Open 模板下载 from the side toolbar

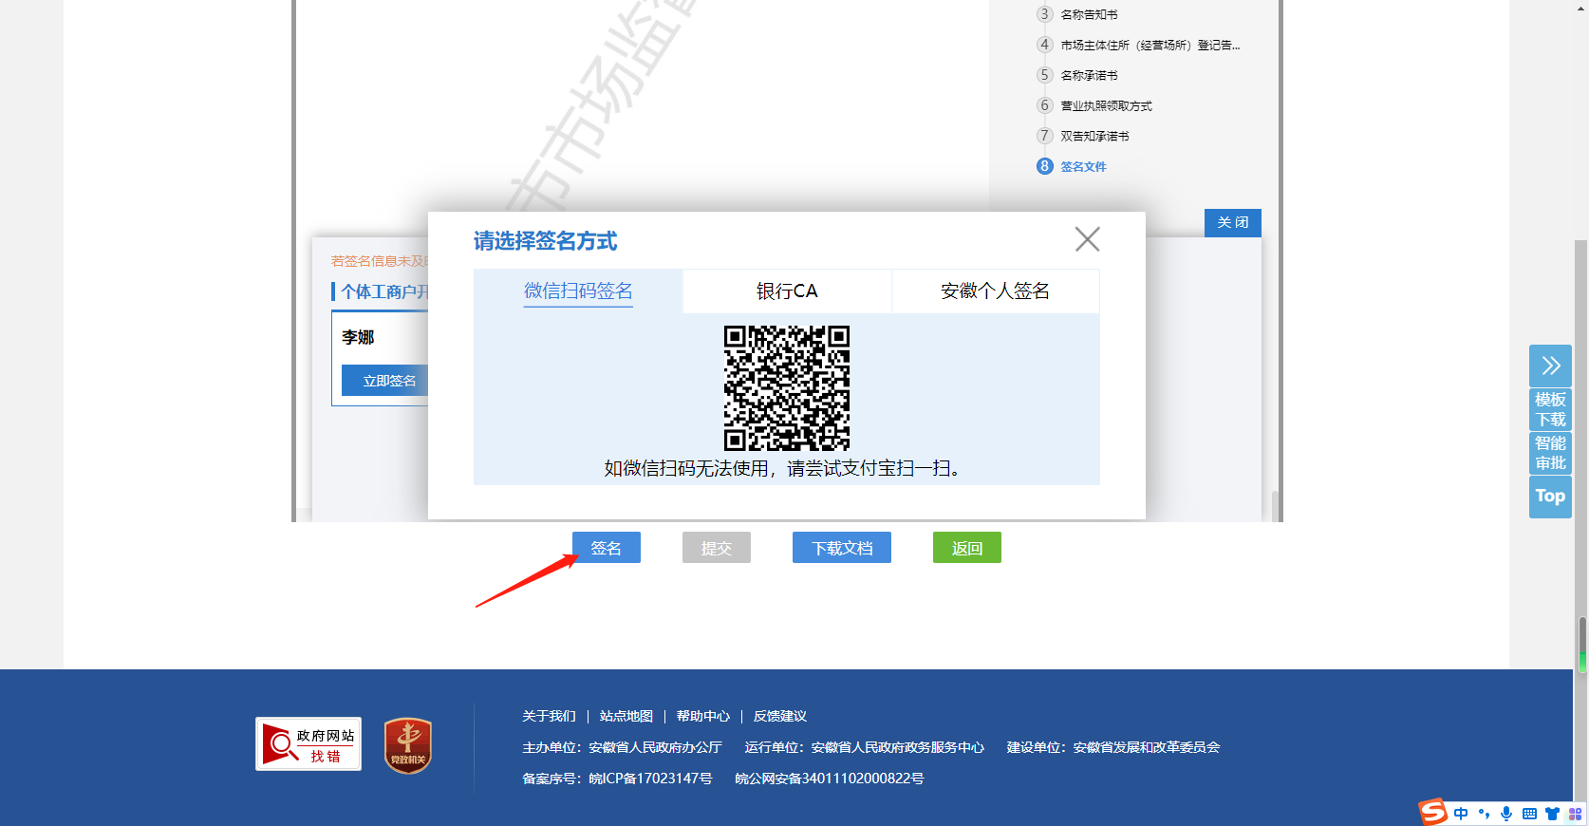1550,409
